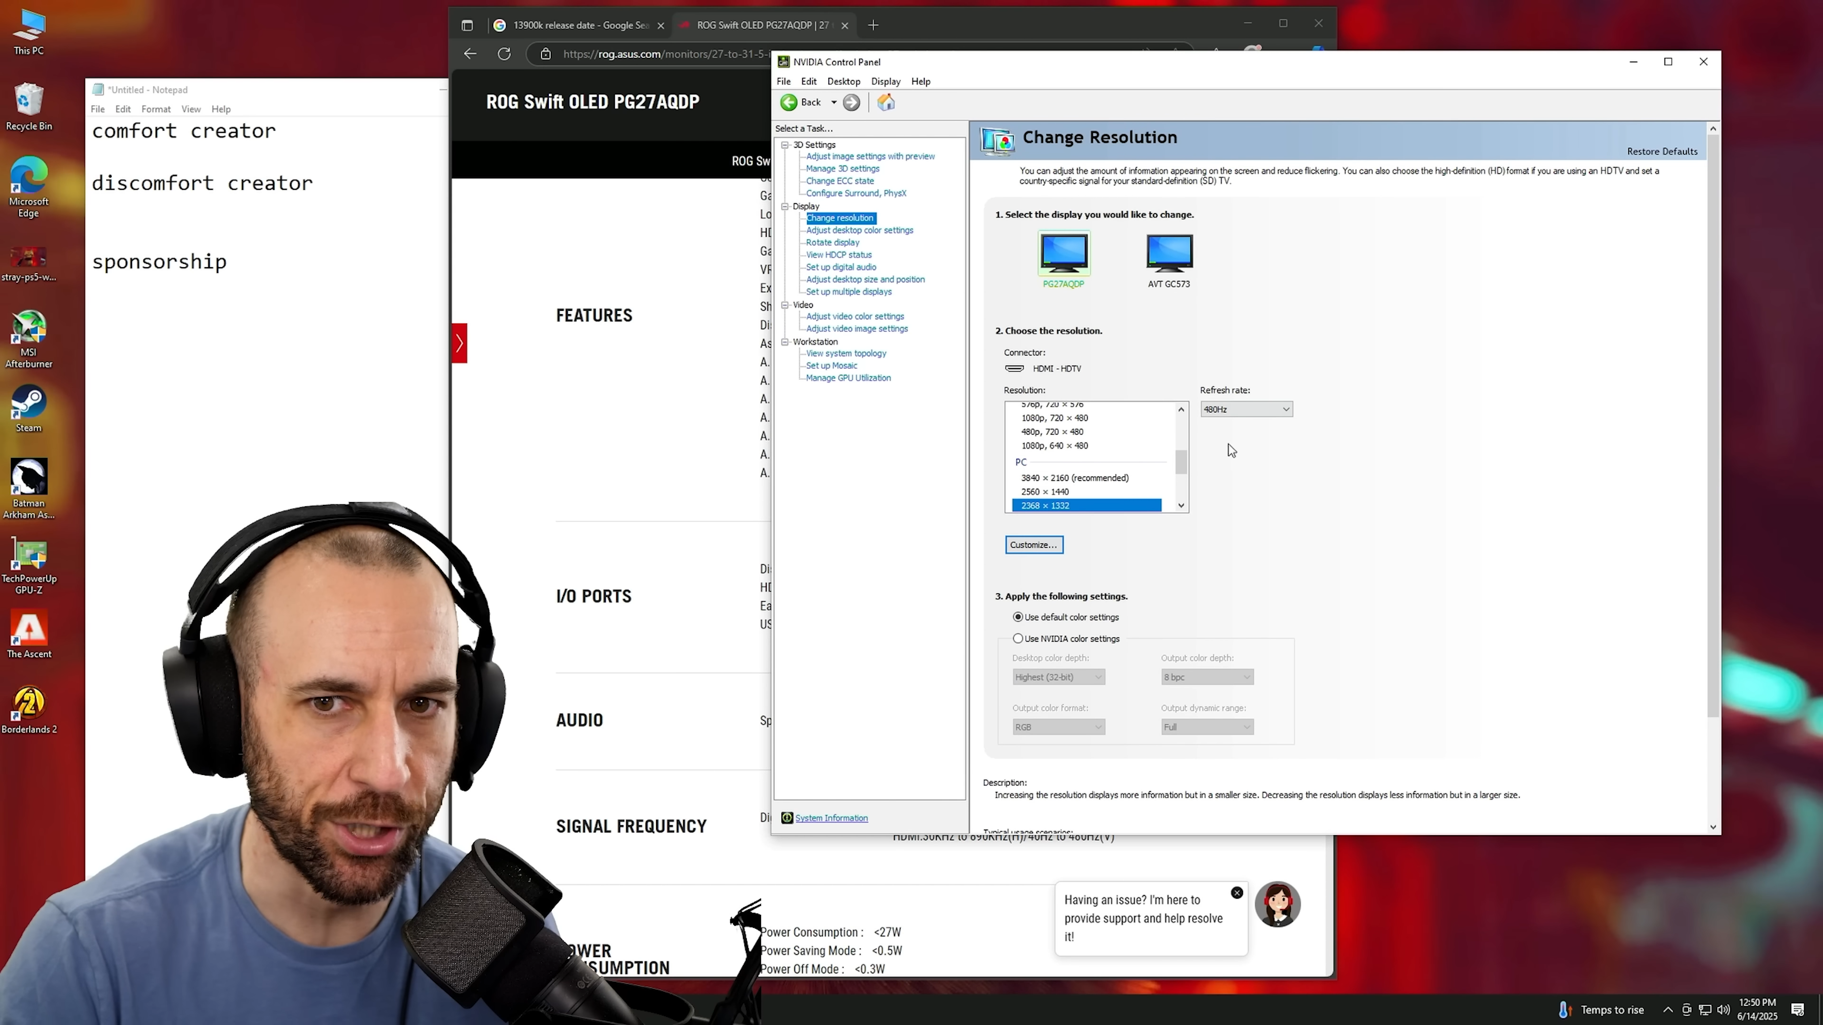Open Output dynamic range dropdown
This screenshot has height=1025, width=1823.
point(1207,727)
